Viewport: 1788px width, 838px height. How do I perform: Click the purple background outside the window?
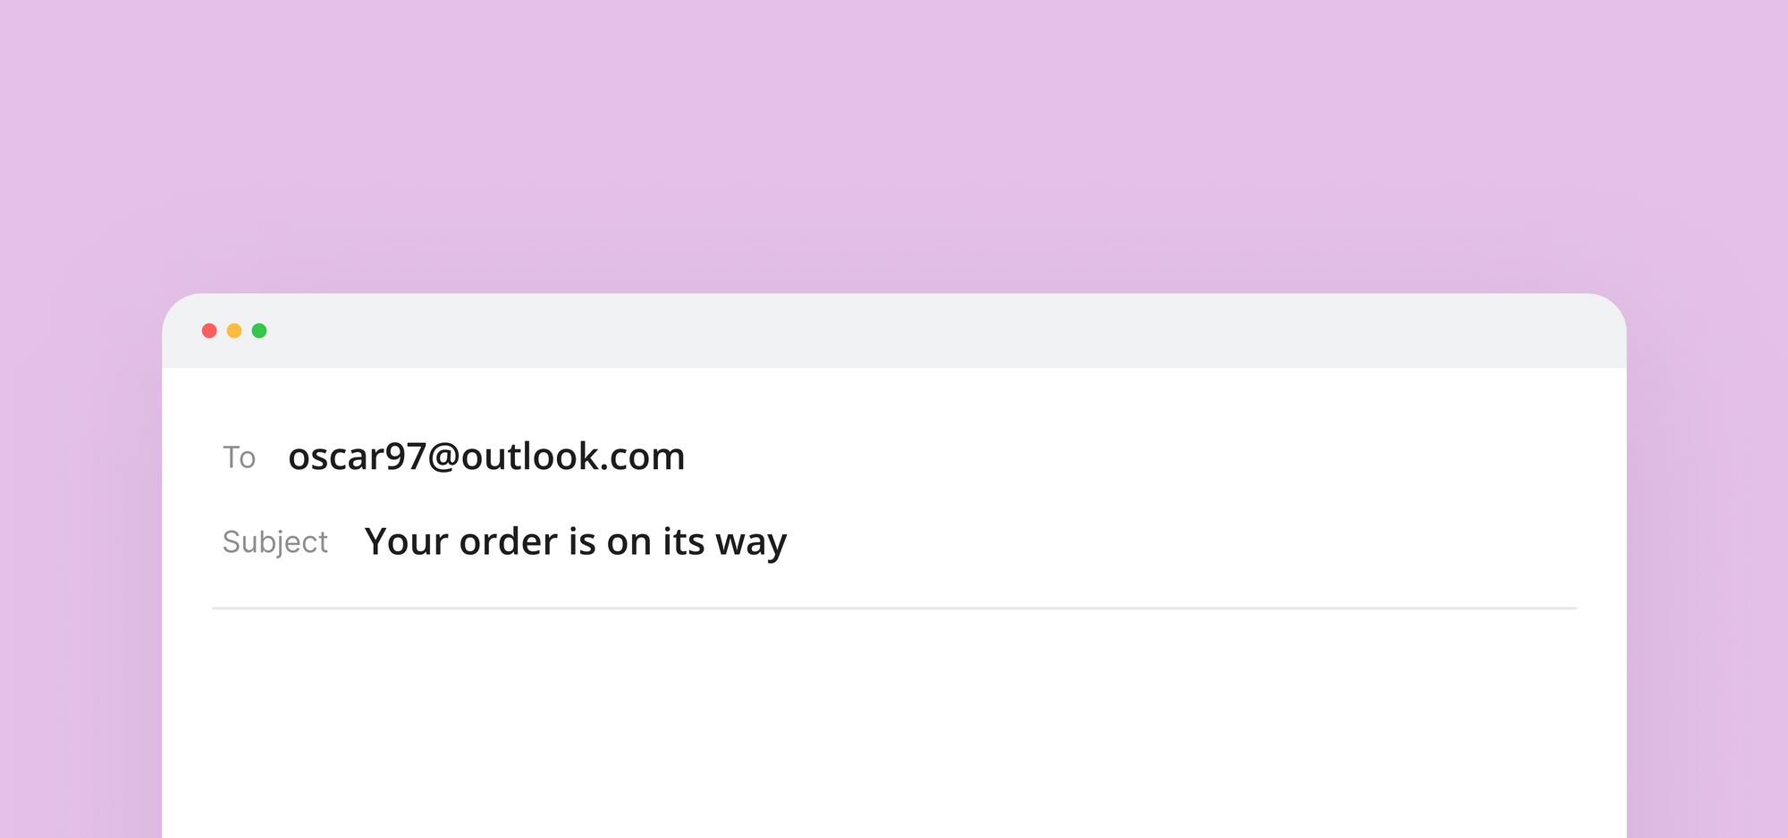(x=894, y=143)
